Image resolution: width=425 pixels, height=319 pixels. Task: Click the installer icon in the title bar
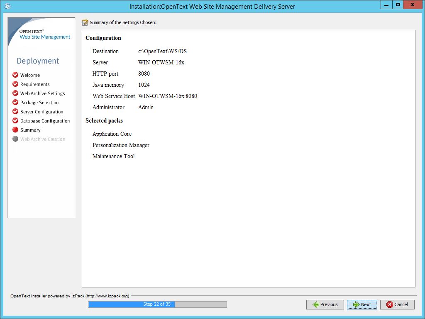pyautogui.click(x=7, y=6)
